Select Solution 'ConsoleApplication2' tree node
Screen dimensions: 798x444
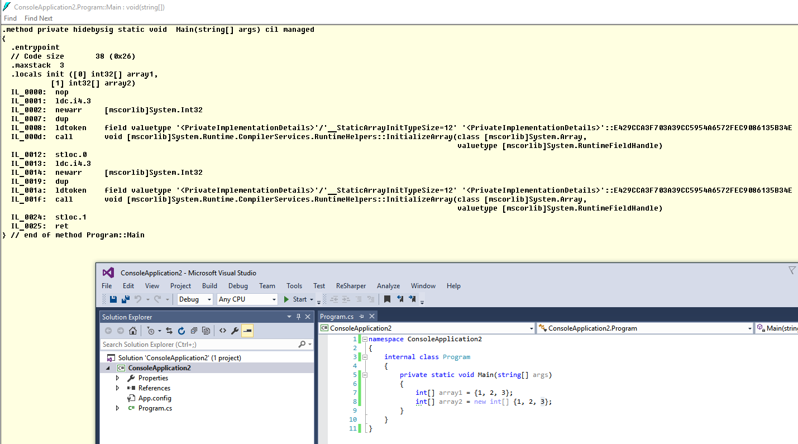[x=179, y=358]
